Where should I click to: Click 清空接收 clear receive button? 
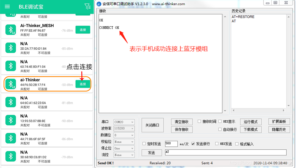(182, 122)
